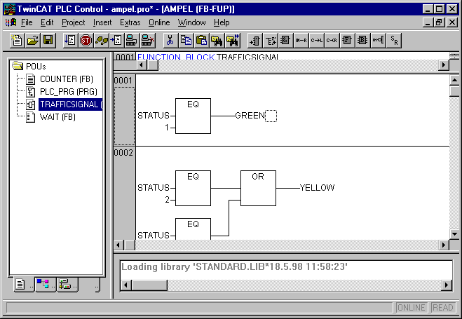
Task: Click the Login computer icon
Action: click(131, 41)
